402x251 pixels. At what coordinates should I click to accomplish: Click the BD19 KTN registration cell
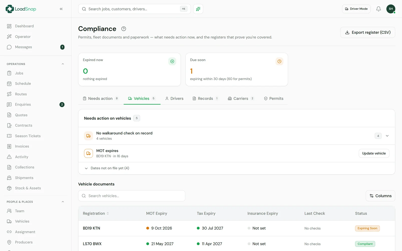click(x=91, y=228)
